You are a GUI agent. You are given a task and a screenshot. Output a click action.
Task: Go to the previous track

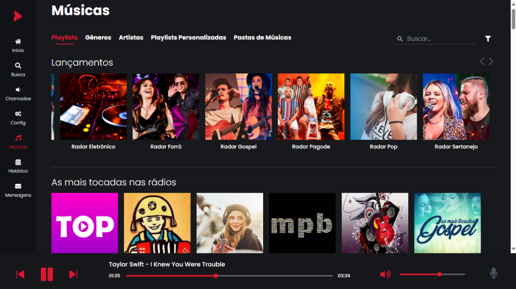[20, 274]
